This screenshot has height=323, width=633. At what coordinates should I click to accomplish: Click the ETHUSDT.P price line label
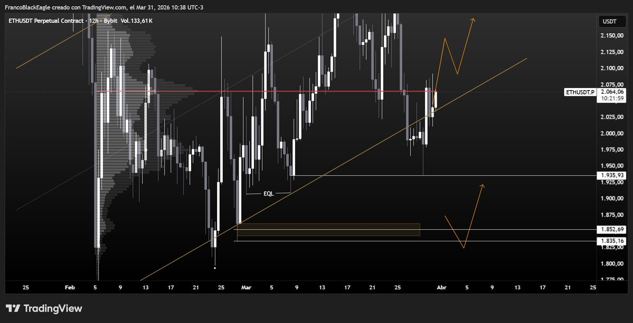pos(580,92)
